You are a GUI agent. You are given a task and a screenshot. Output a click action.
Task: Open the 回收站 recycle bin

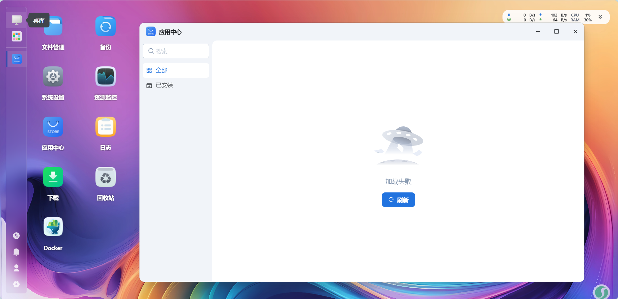(105, 177)
